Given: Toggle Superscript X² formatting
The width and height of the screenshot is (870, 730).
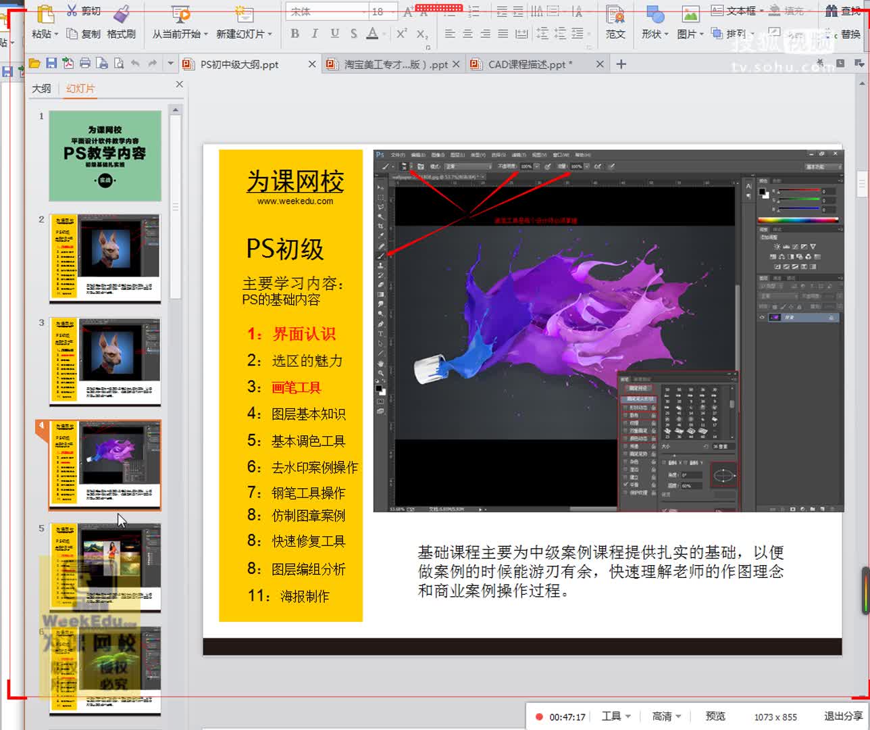Looking at the screenshot, I should click(x=401, y=33).
